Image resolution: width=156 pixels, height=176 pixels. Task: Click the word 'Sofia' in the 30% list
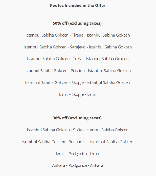coord(78,130)
